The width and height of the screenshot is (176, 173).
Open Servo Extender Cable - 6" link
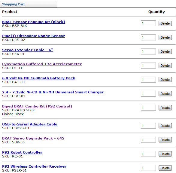28,50
